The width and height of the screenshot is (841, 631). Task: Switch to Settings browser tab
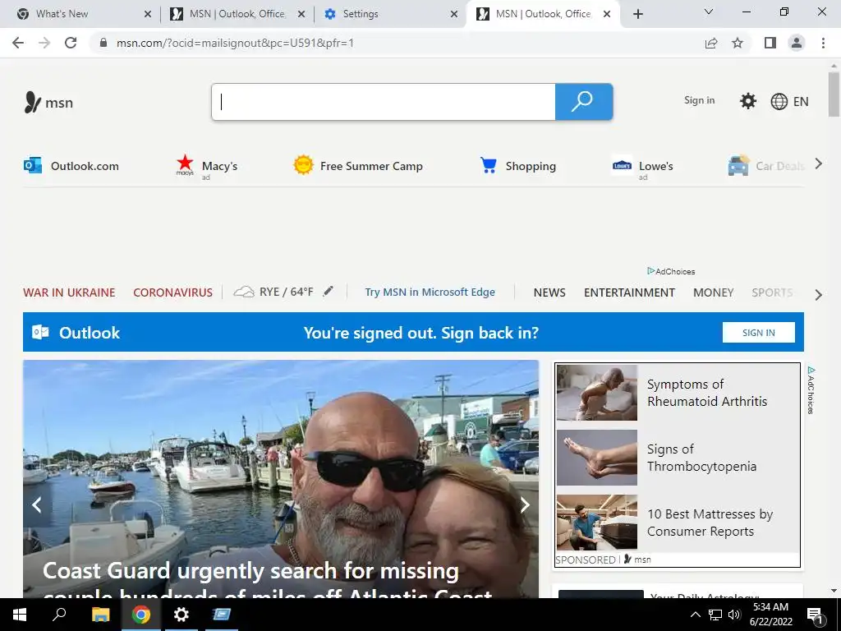point(390,14)
